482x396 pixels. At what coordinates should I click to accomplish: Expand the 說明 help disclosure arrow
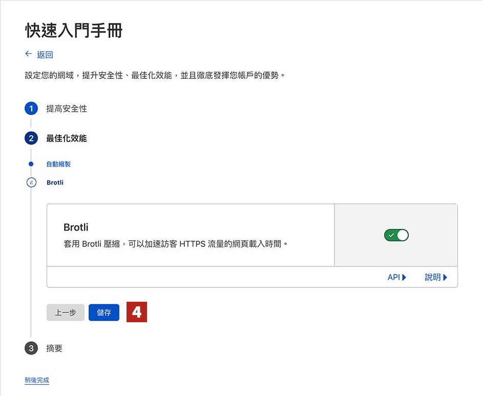coord(445,277)
